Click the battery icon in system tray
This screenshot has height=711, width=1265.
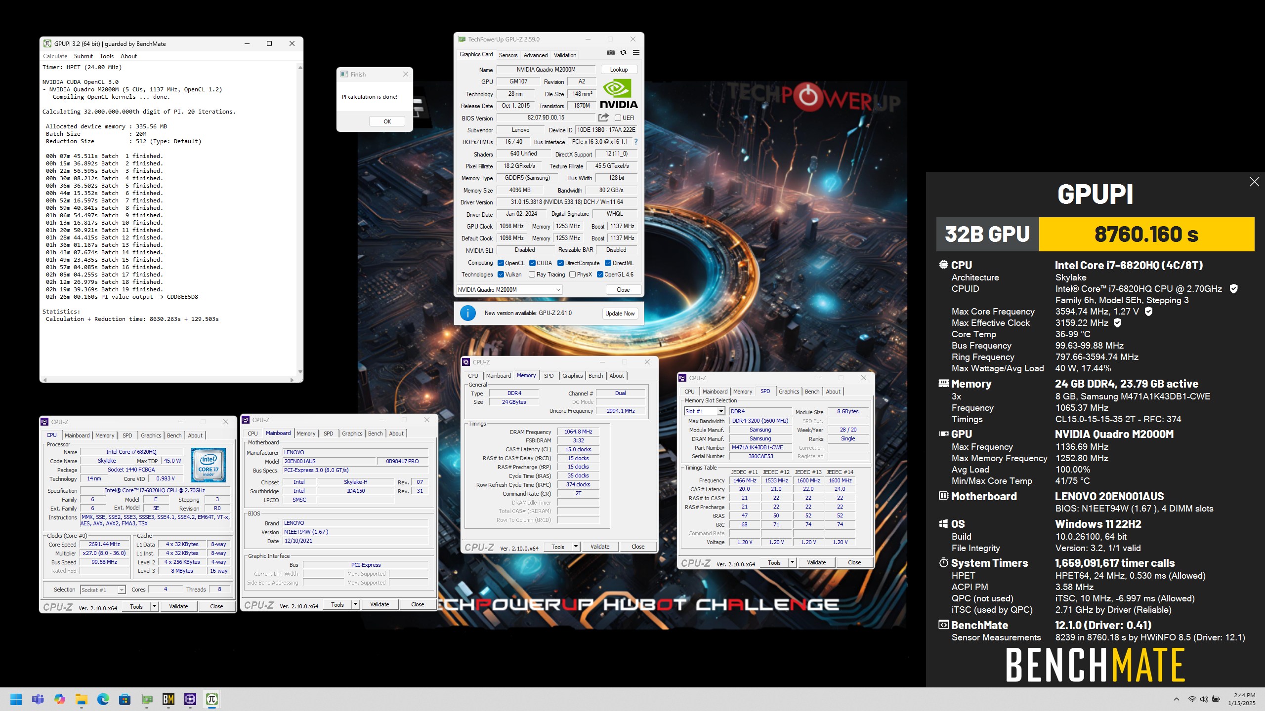coord(1216,699)
